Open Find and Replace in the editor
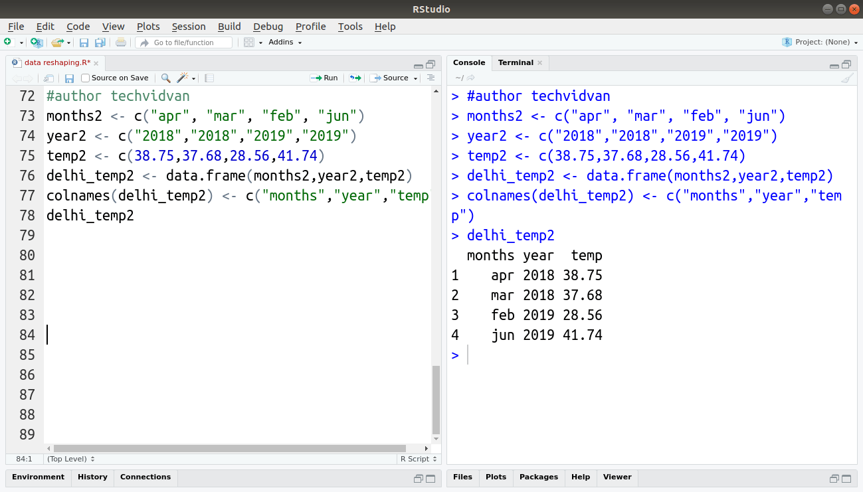Viewport: 863px width, 492px height. [x=165, y=78]
